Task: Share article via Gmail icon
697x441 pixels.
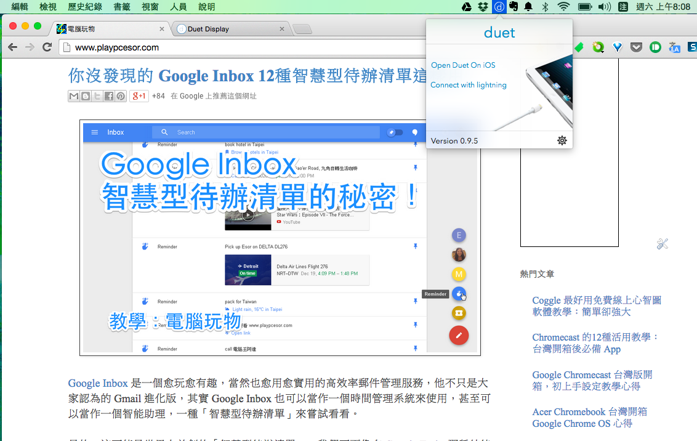Action: pyautogui.click(x=74, y=96)
